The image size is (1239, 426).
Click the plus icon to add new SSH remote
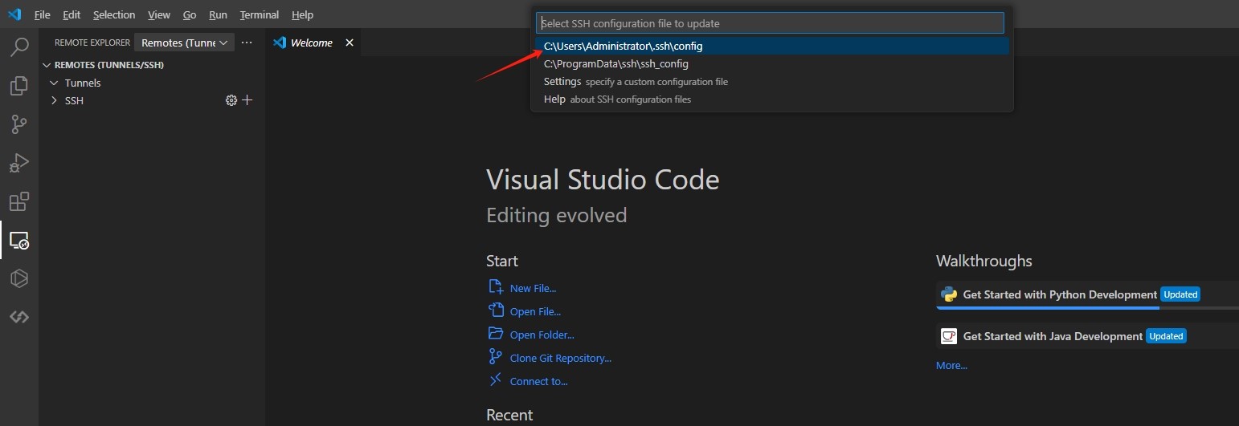[x=247, y=100]
